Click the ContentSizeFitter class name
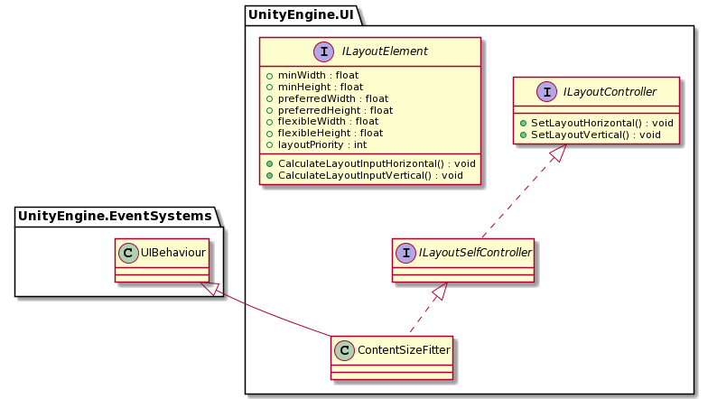This screenshot has height=399, width=708. point(404,350)
